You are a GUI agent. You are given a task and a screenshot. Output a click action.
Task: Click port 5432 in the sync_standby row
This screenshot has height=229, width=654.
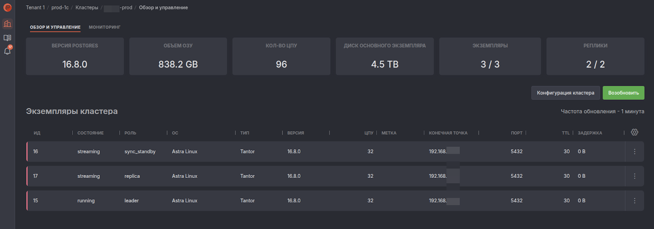pyautogui.click(x=517, y=152)
